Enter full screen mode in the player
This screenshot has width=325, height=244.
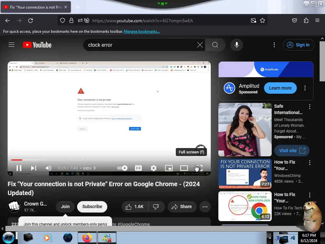pyautogui.click(x=199, y=168)
